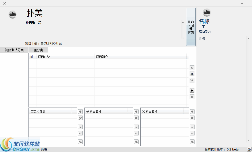Click the down arrow below 开启可编辑状态
Image resolution: width=252 pixels, height=152 pixels.
point(183,38)
